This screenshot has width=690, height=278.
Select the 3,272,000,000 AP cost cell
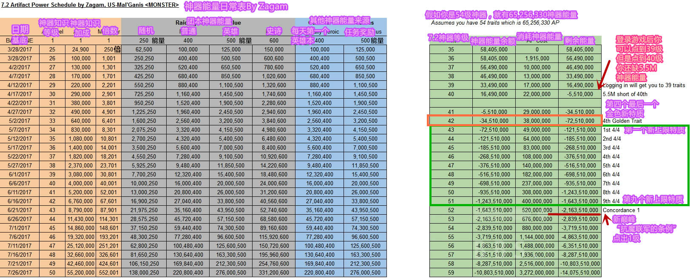coord(537,272)
